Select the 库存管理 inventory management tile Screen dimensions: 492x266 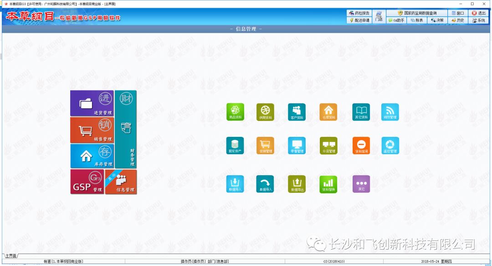(92, 156)
